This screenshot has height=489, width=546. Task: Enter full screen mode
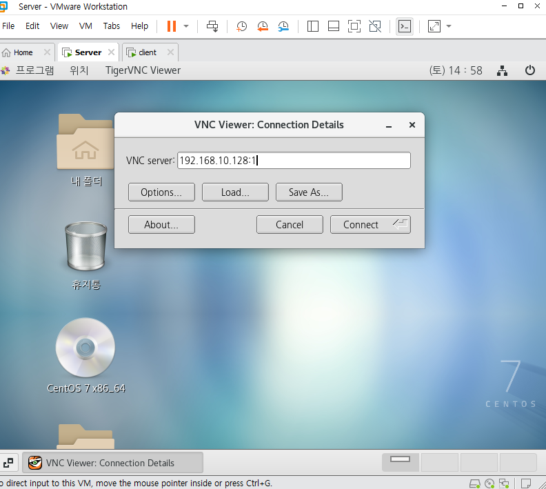[354, 26]
